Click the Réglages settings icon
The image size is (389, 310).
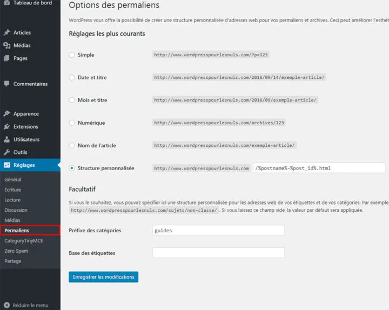pos(7,165)
